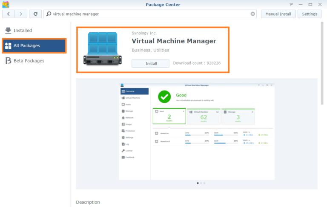
Task: Click the Virtual Machine Manager package icon
Action: pos(102,49)
